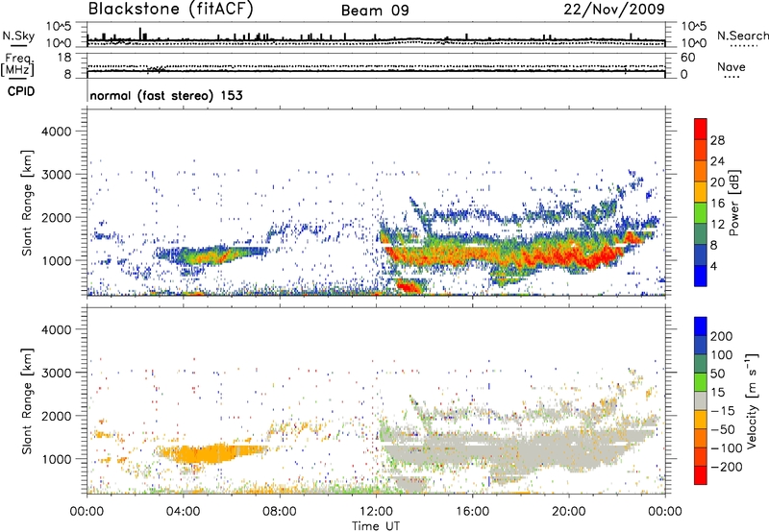Click the '18' frequency axis tick
The image size is (769, 532).
point(64,58)
